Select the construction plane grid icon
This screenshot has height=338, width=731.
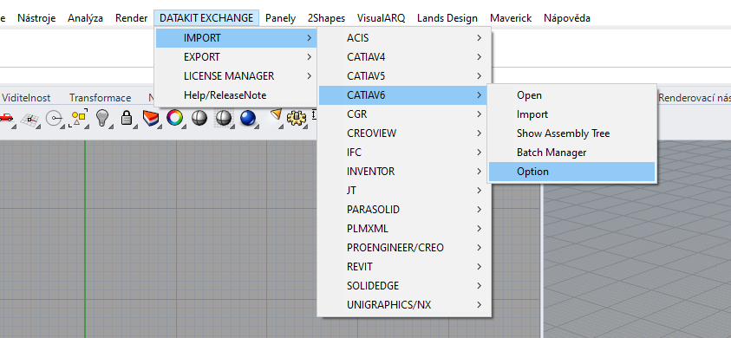pos(31,119)
